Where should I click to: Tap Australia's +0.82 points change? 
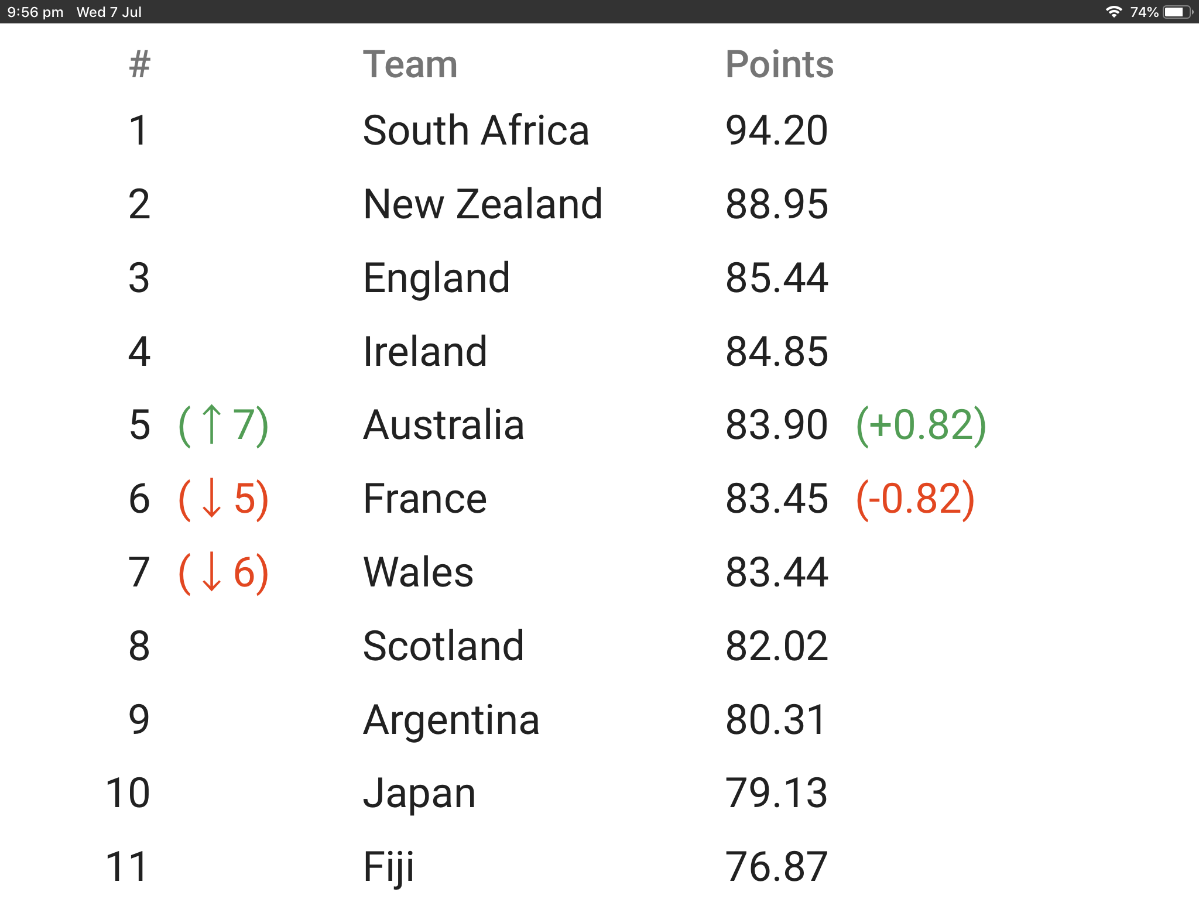tap(921, 426)
